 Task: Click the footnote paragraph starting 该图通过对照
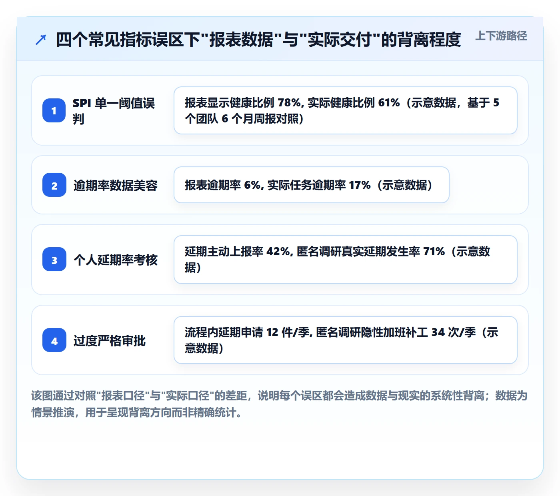pyautogui.click(x=280, y=404)
